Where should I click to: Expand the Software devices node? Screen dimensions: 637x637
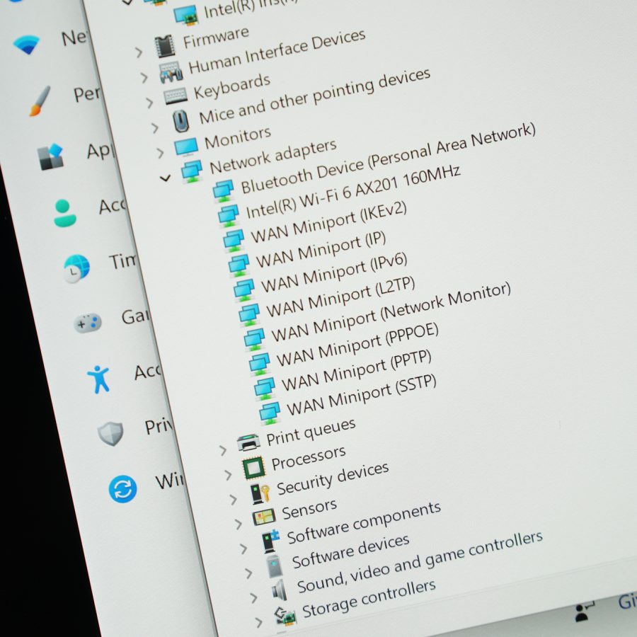pyautogui.click(x=248, y=573)
